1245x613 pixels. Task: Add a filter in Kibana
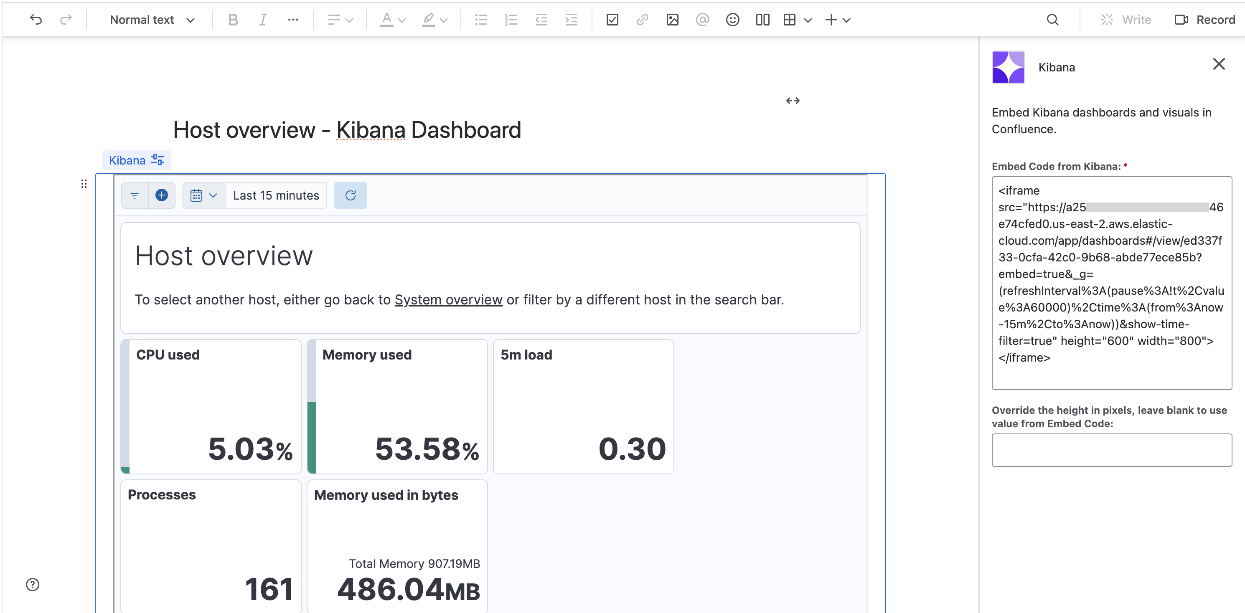161,195
